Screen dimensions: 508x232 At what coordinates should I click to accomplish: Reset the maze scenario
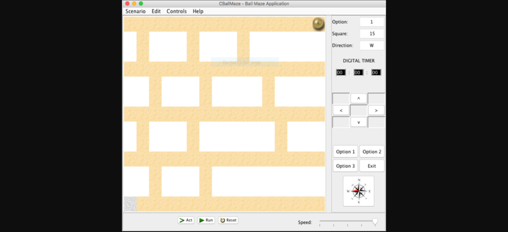(228, 220)
